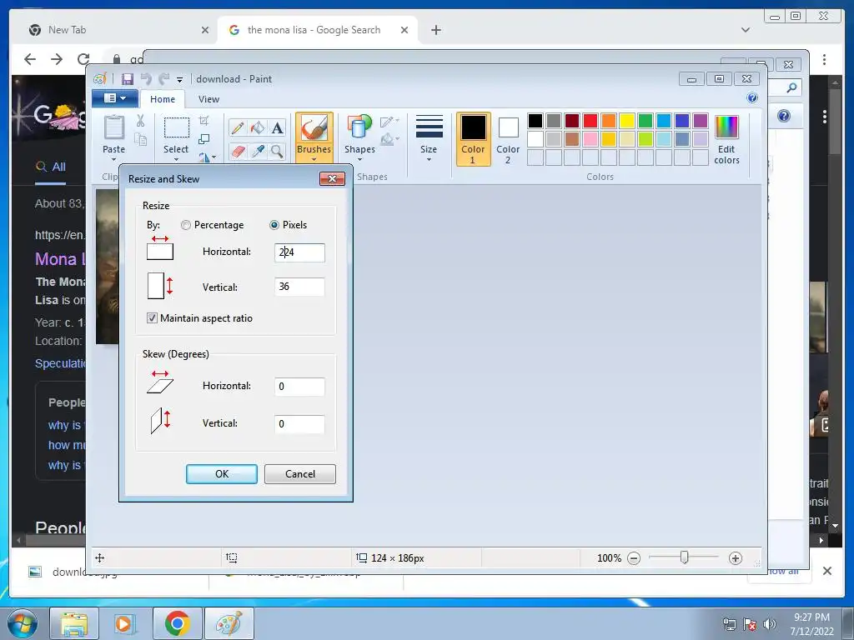Screen dimensions: 854x640
Task: Click Cancel in Resize and Skew
Action: (x=300, y=474)
